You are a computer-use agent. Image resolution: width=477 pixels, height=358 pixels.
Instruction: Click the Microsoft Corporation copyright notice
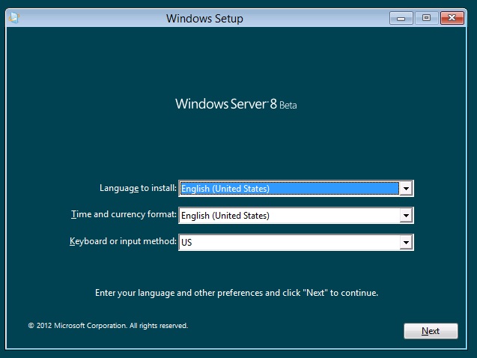(x=108, y=326)
